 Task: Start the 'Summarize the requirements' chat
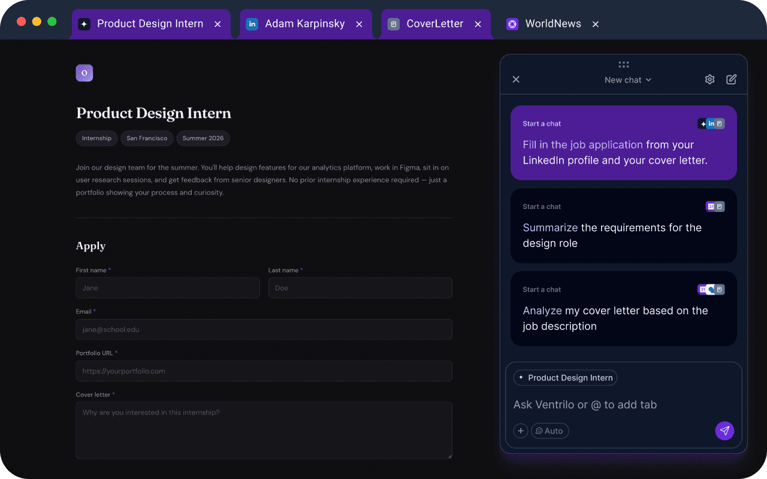coord(624,226)
